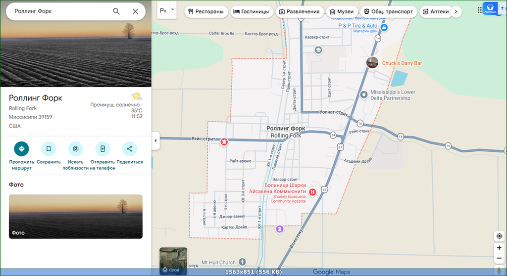Select the Общ. транспорт filter chip
The width and height of the screenshot is (507, 276).
[388, 12]
